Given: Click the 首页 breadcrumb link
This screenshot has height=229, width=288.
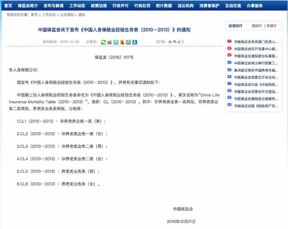Looking at the screenshot, I should tap(34, 15).
